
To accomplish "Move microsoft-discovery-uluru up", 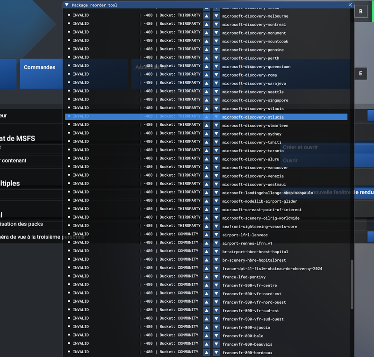I will click(207, 159).
